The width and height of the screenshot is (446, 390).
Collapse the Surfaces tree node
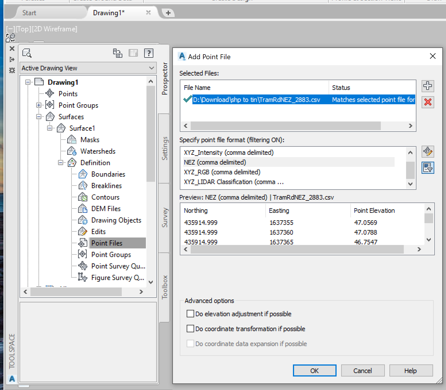pos(39,117)
